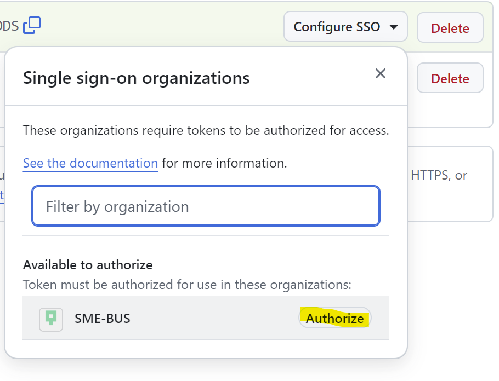Click the "for more information." text
Image resolution: width=499 pixels, height=381 pixels.
[224, 163]
